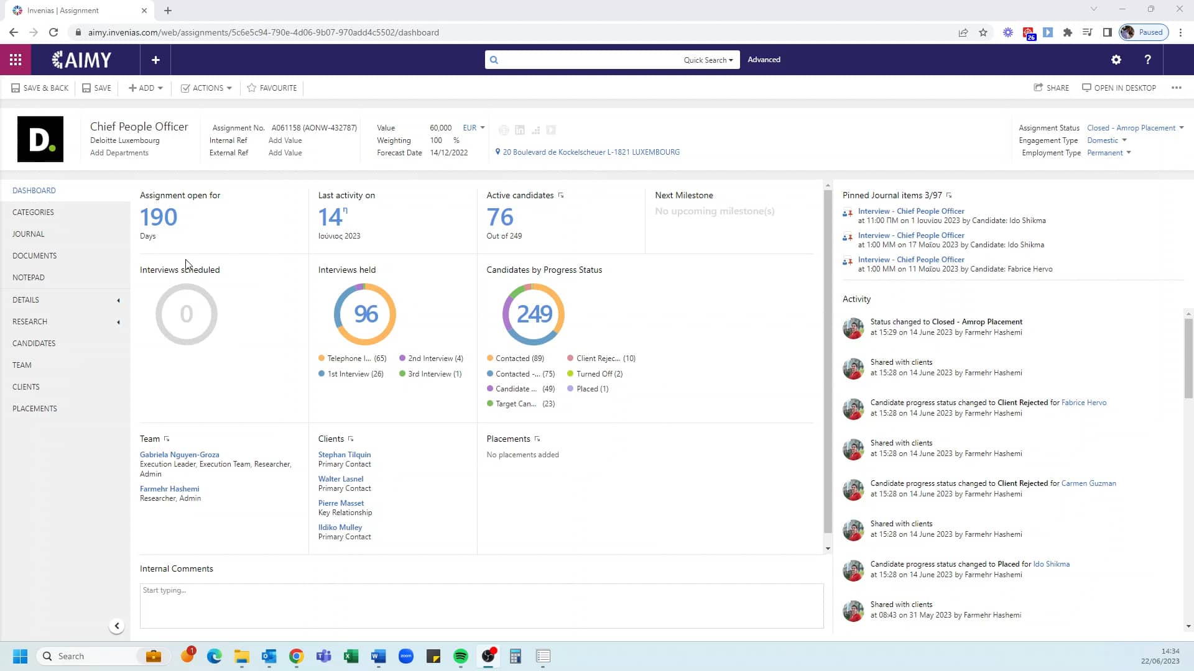Open Clients section pop-out icon

(351, 439)
